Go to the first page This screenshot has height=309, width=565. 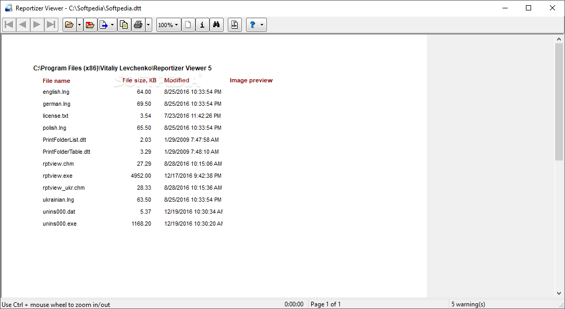coord(9,25)
